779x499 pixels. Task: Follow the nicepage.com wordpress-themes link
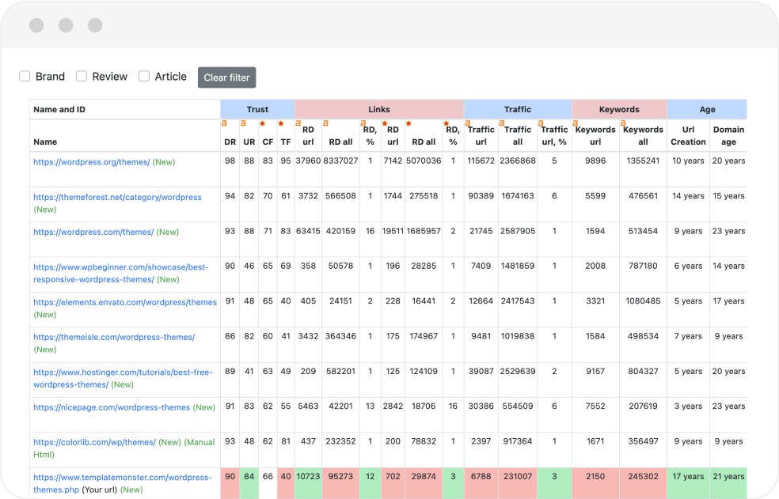112,407
